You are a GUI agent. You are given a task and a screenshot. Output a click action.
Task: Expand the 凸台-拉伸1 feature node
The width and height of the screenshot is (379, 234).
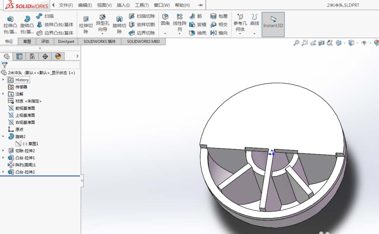[3, 158]
